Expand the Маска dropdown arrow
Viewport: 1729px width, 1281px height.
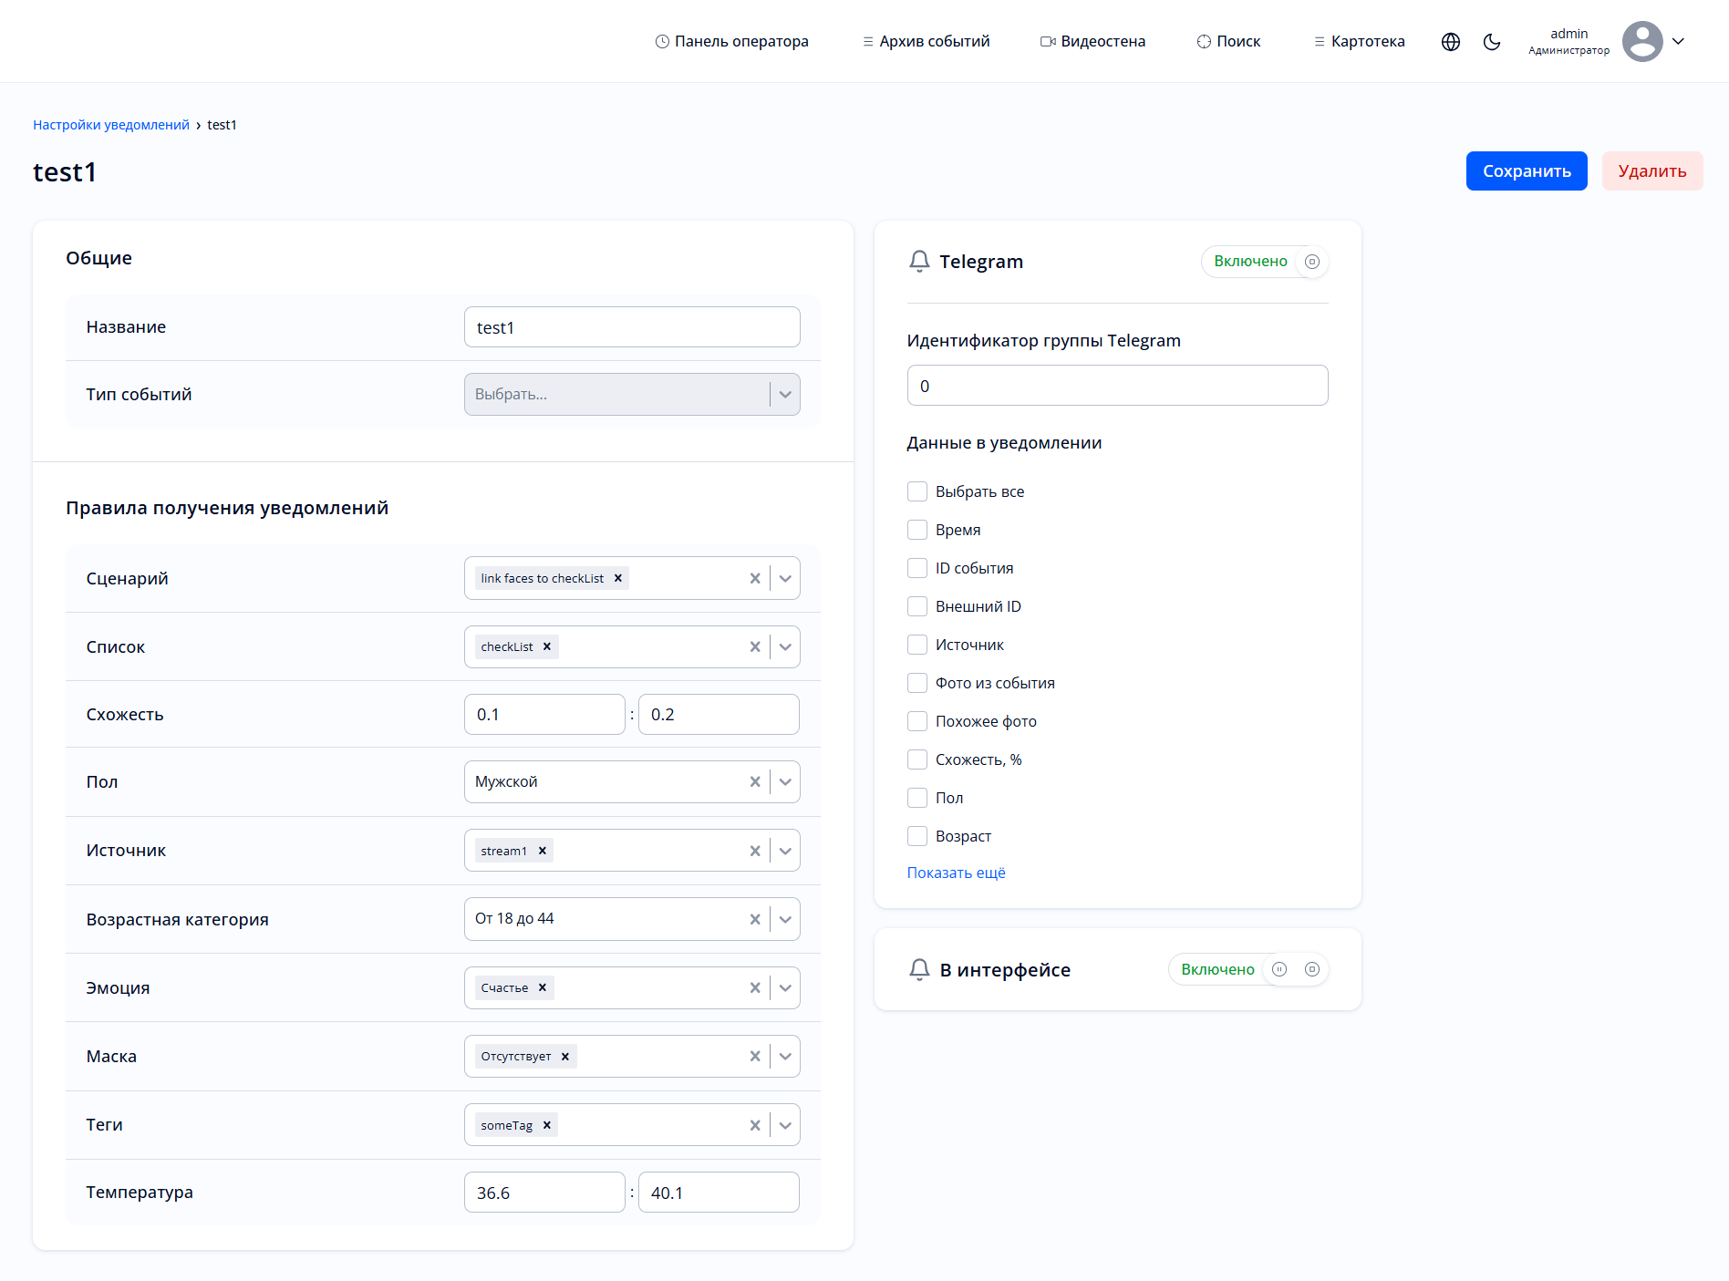[x=785, y=1057]
